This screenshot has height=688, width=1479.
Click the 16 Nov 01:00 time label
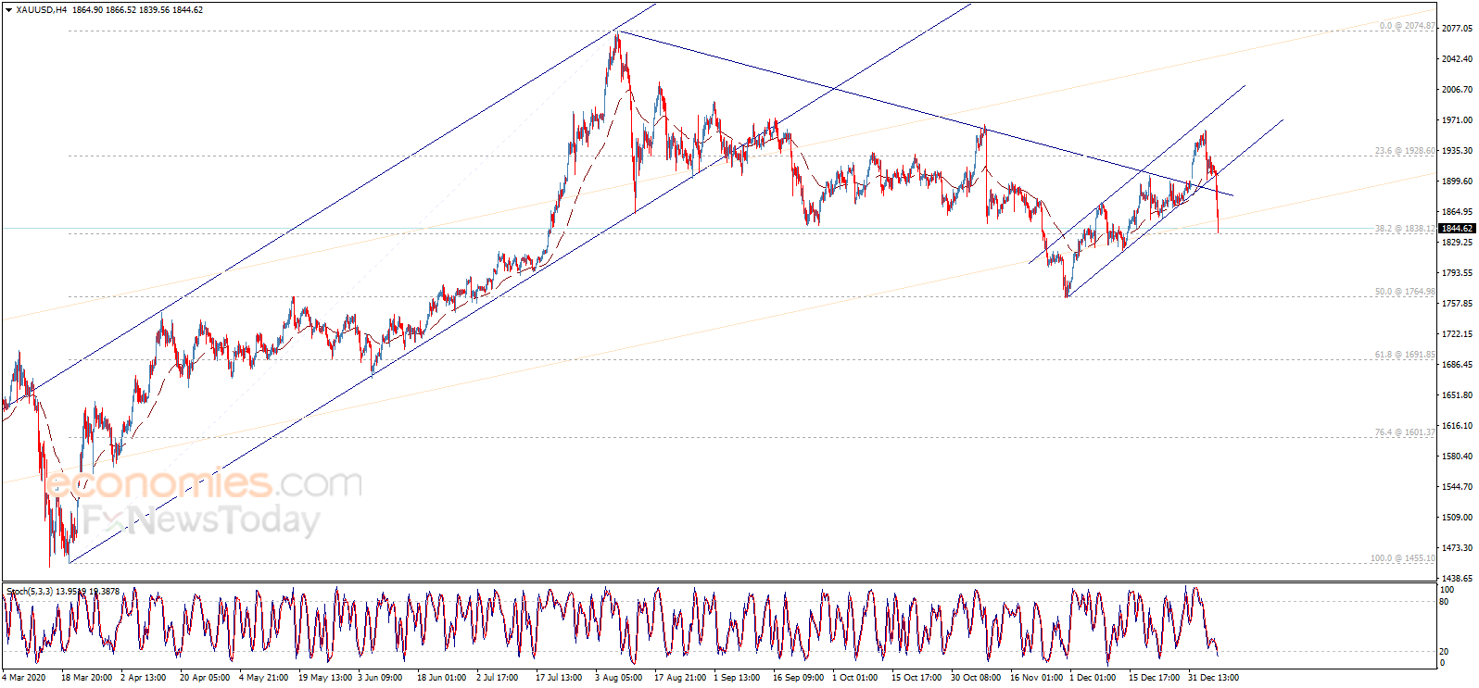[x=1036, y=678]
